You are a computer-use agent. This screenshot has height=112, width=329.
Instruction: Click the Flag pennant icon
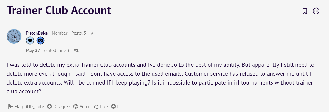click(10, 107)
